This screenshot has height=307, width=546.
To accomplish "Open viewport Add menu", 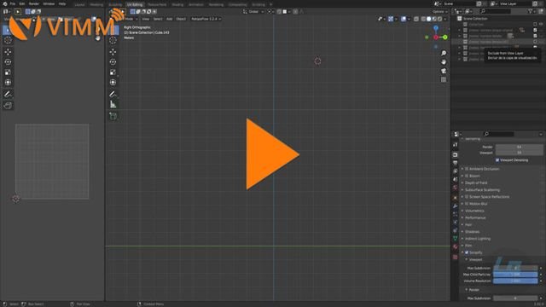I will point(169,19).
